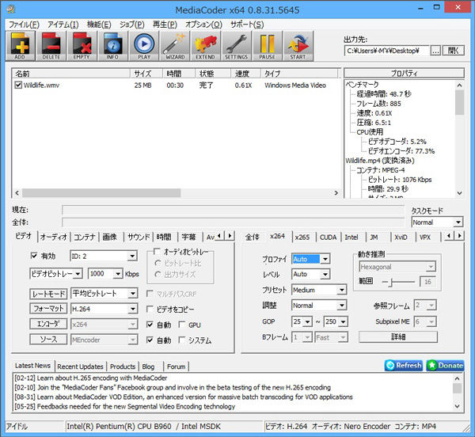This screenshot has height=437, width=475.
Task: Click properties panel scroll up arrow
Action: tap(459, 85)
